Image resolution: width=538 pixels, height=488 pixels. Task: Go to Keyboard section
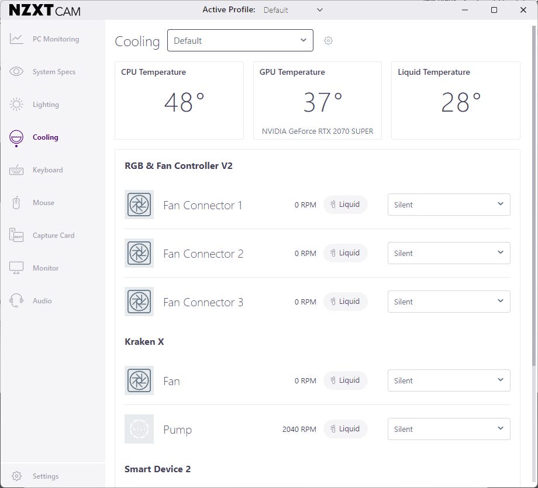(48, 169)
